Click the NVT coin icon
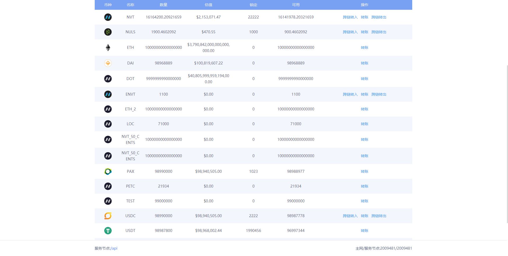 tap(108, 17)
